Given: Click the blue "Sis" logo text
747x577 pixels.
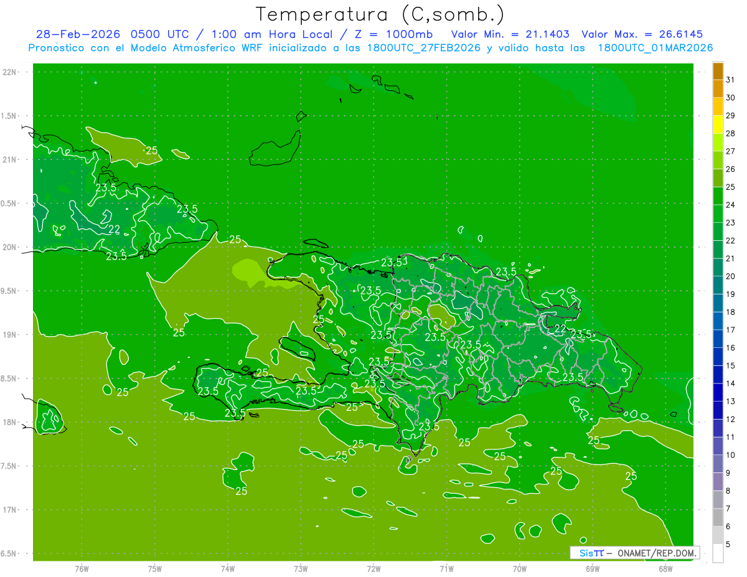Looking at the screenshot, I should (586, 553).
